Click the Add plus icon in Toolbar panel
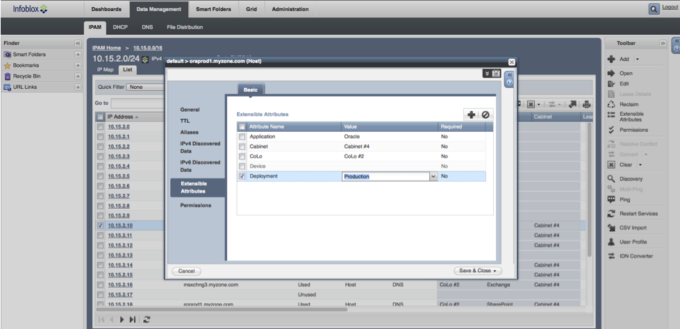680x329 pixels. 611,59
